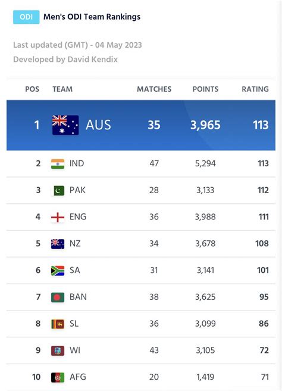This screenshot has width=282, height=391.
Task: Click the TEAM column header
Action: coord(62,89)
